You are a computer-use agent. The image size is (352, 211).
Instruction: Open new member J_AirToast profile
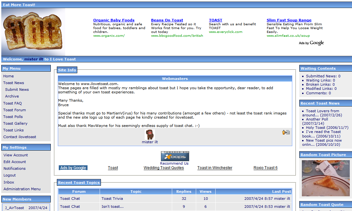pos(14,208)
